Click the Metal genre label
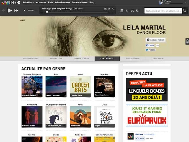 [80, 74]
